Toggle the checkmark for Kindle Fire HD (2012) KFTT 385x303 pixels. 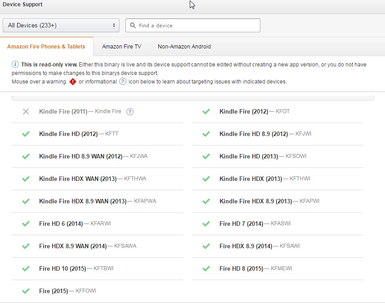coord(26,134)
